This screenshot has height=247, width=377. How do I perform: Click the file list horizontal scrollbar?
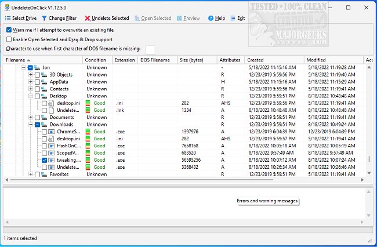pos(142,180)
